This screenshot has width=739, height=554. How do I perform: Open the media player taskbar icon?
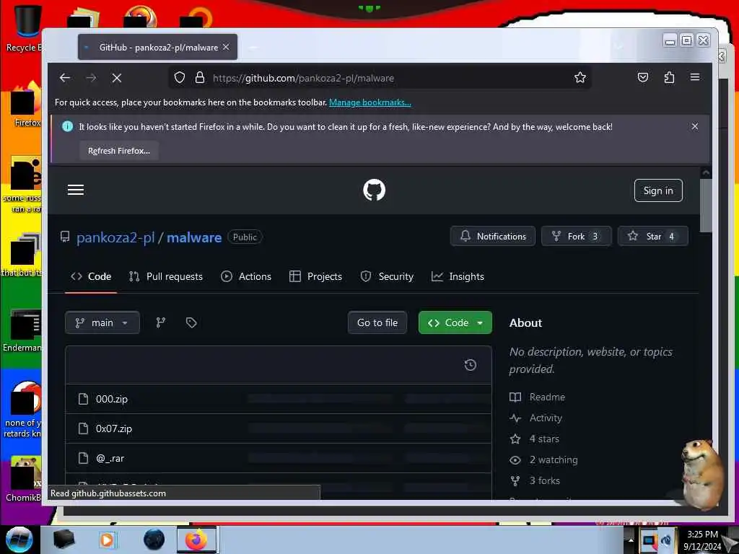click(108, 540)
